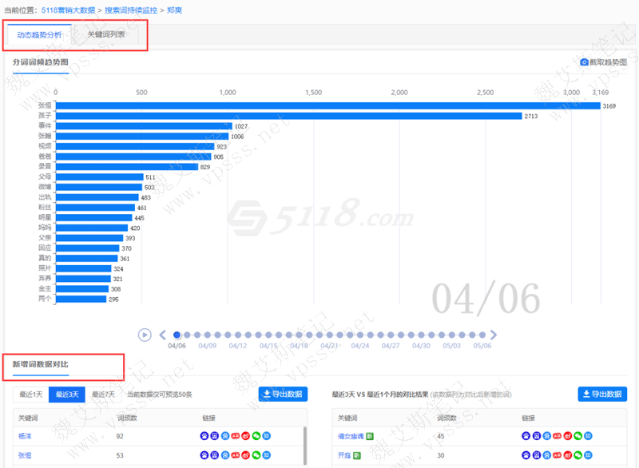Select the 最近3天 time range option

[65, 394]
